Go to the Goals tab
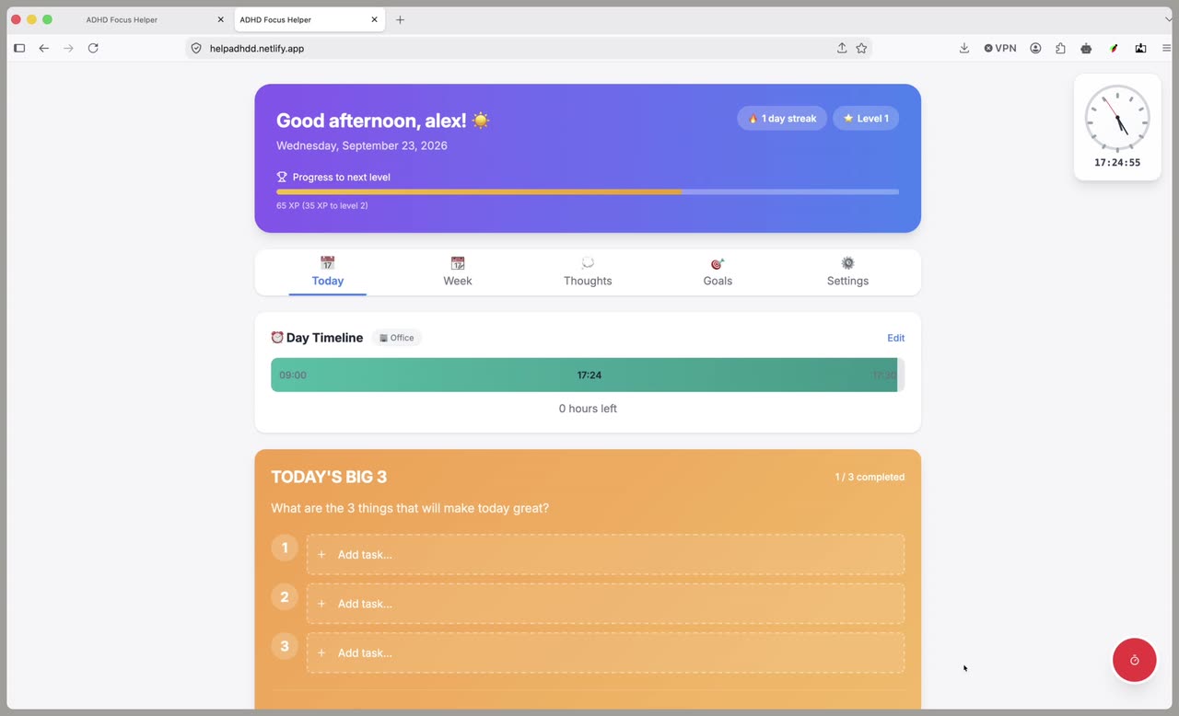 [718, 272]
